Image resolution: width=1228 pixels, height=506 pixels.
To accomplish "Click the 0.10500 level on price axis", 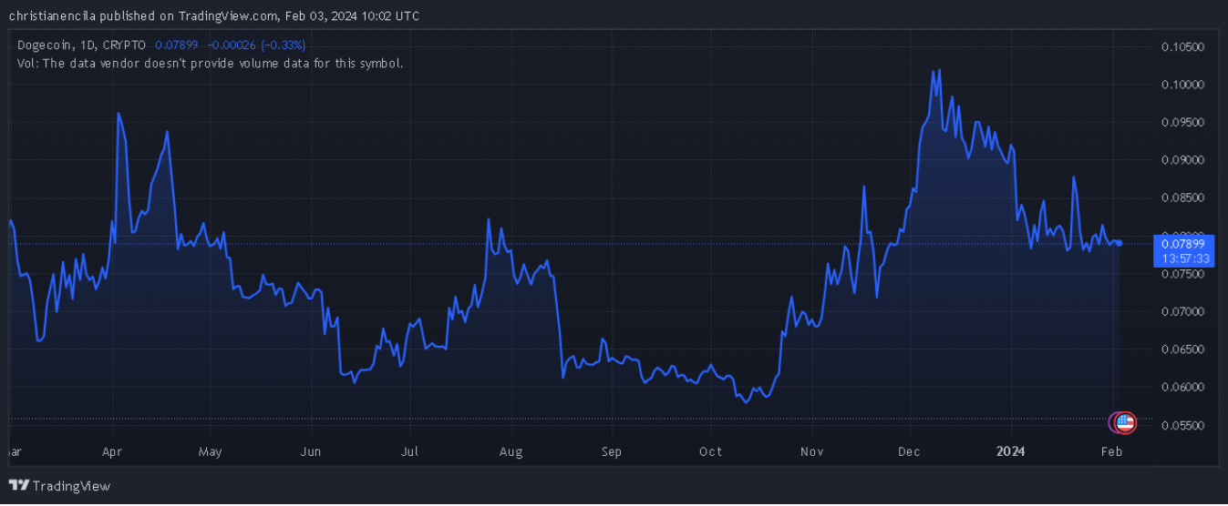I will [x=1182, y=46].
